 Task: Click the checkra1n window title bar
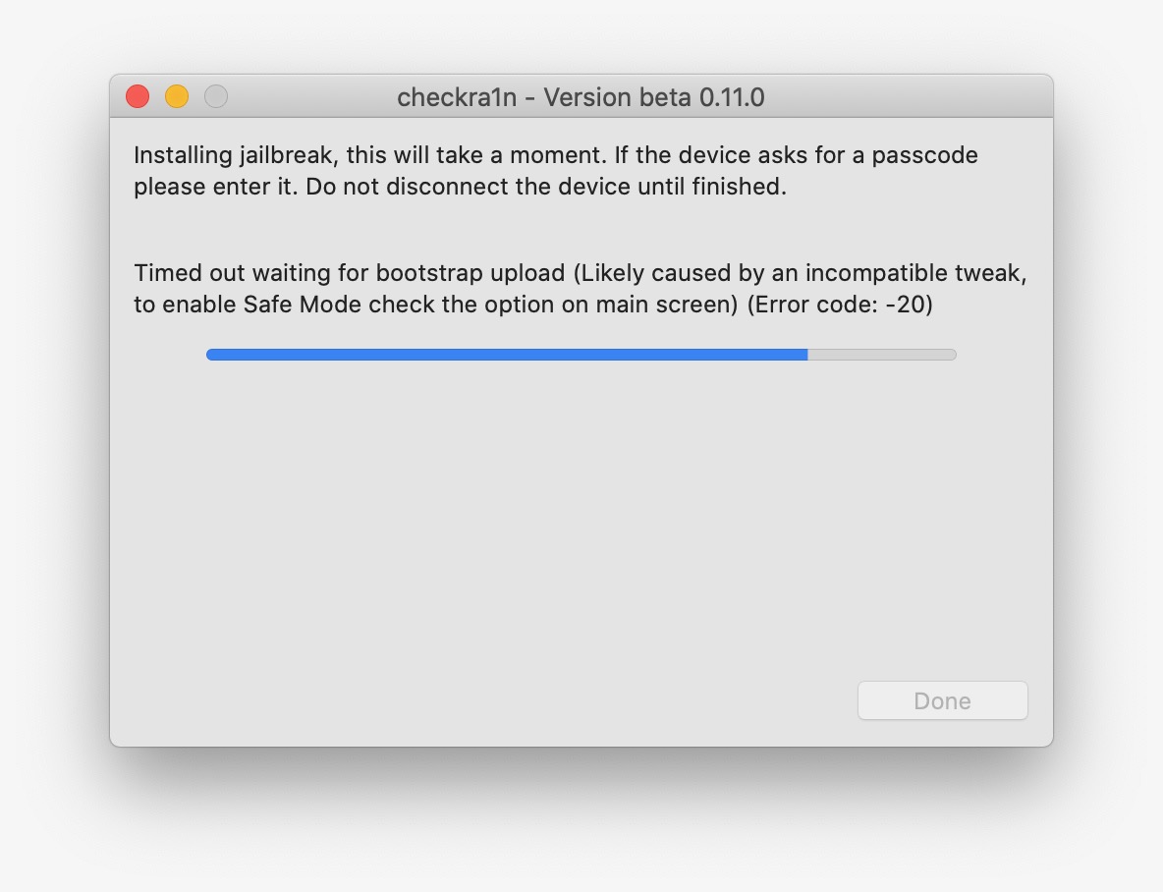(581, 96)
